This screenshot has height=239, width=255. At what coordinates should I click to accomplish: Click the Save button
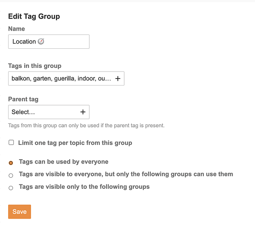pyautogui.click(x=20, y=212)
